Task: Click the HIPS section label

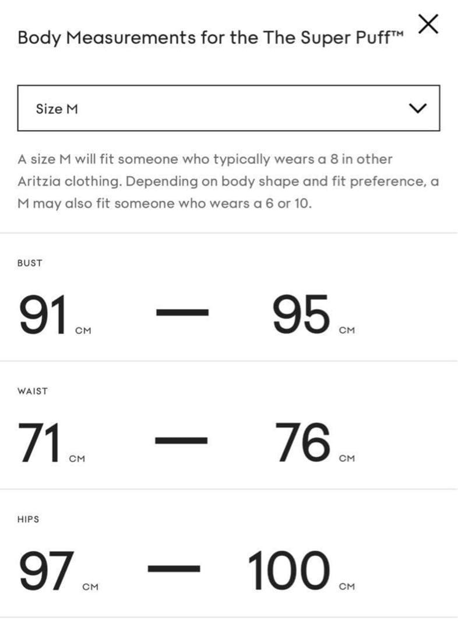Action: (28, 519)
